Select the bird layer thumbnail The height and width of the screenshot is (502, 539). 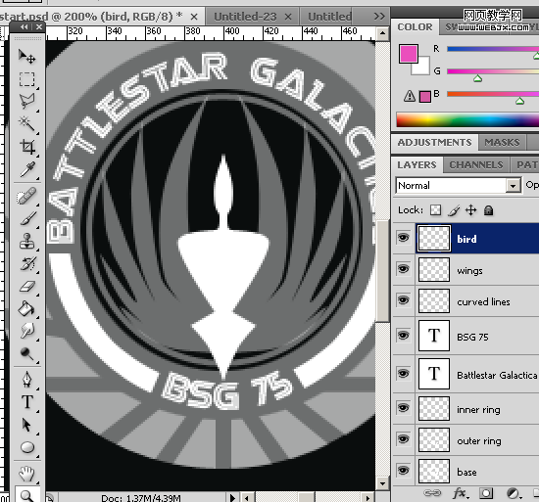434,238
